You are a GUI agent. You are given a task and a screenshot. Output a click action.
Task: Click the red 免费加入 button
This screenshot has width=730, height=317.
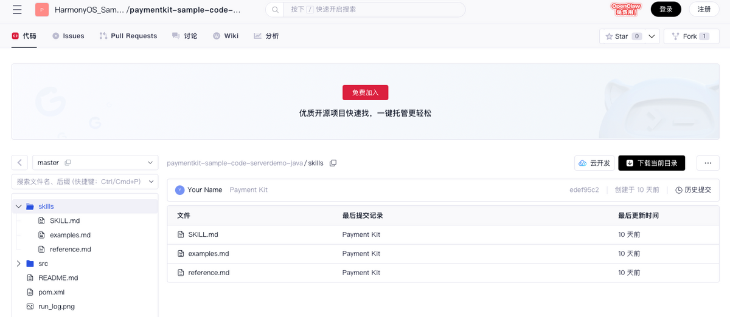pos(365,92)
